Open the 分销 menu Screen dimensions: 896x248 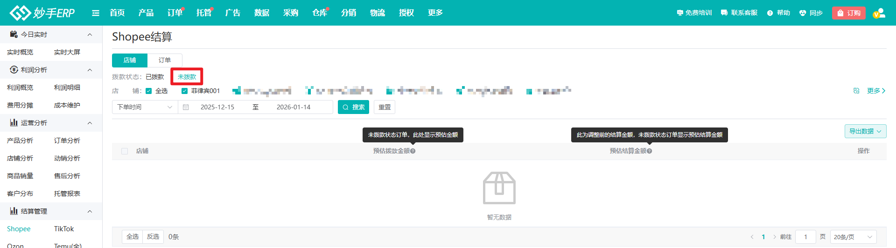(x=349, y=13)
